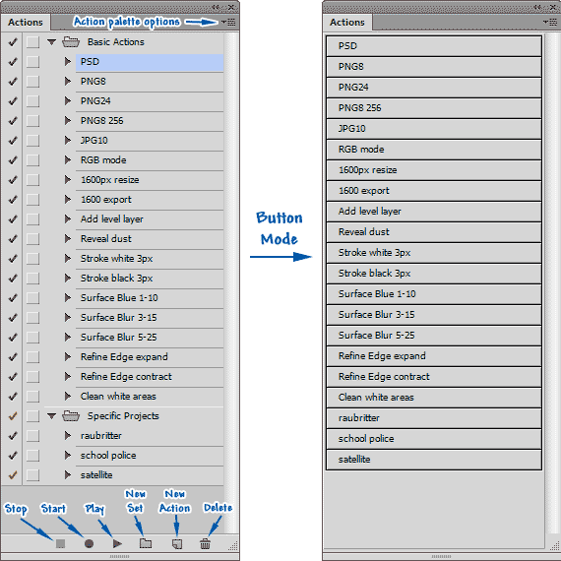Click the Basic Actions folder icon
Viewport: 561px width, 561px height.
pos(71,42)
